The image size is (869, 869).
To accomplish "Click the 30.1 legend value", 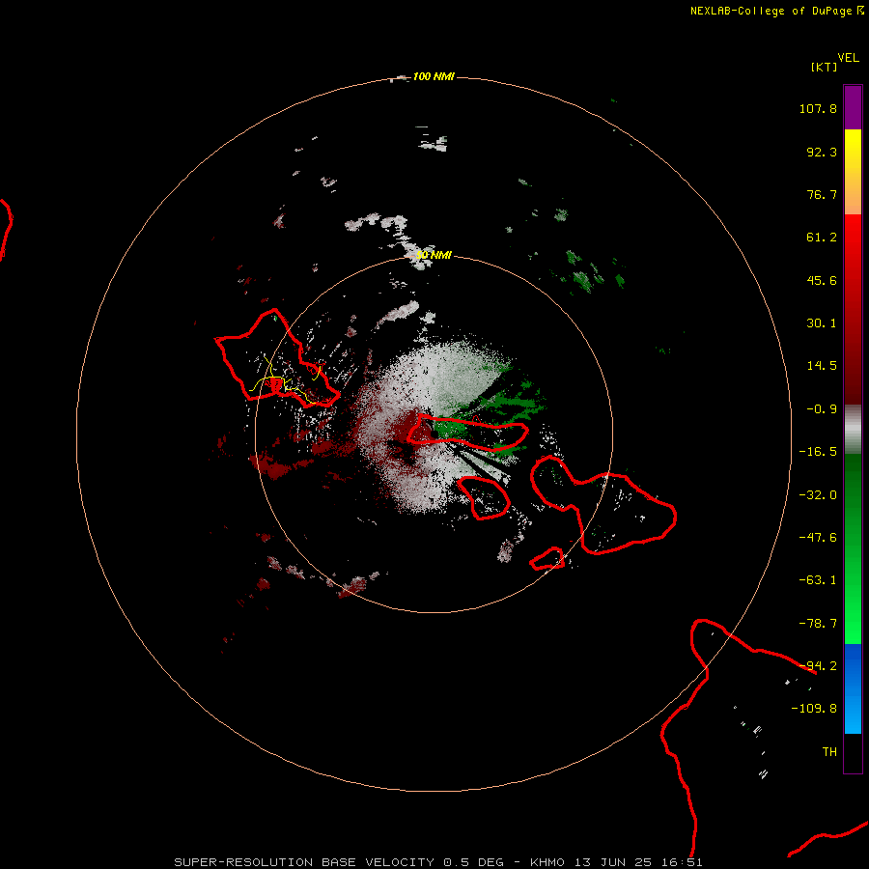I will coord(822,323).
